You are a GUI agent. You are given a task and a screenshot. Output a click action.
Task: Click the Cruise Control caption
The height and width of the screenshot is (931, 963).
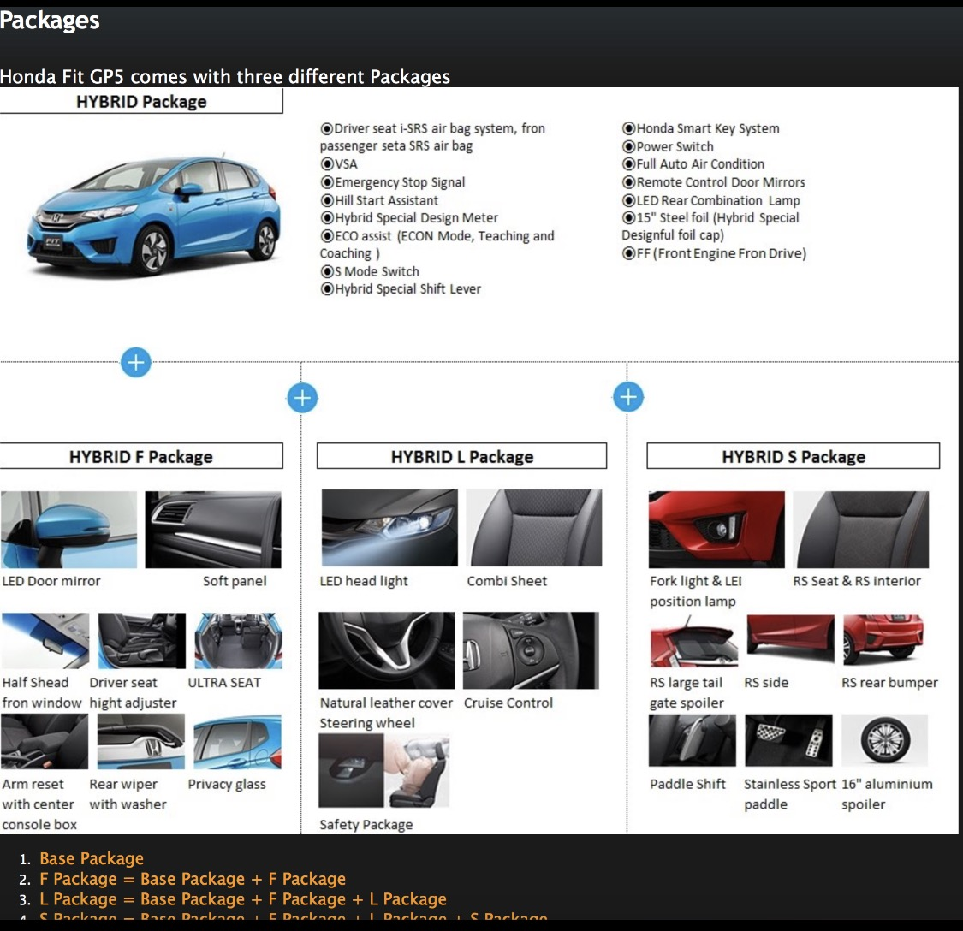coord(508,703)
